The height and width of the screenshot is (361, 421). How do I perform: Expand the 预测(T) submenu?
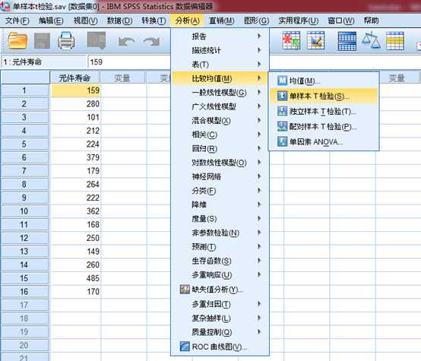(220, 246)
